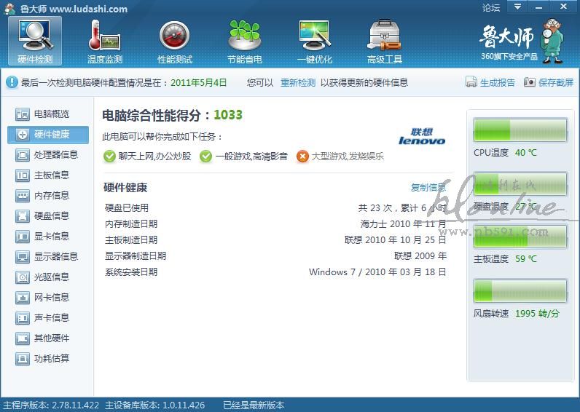580x412 pixels.
Task: Open 功耗估算 sidebar entry
Action: coord(48,358)
